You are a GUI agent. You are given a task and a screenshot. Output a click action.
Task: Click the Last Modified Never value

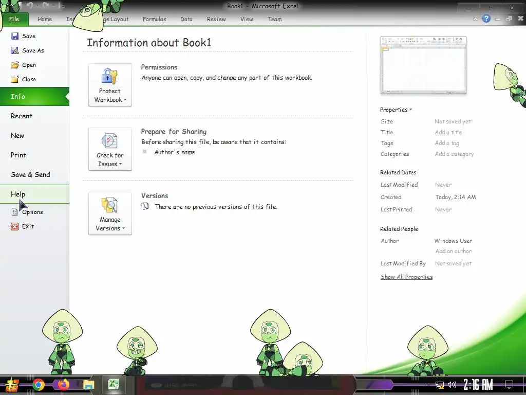click(443, 185)
